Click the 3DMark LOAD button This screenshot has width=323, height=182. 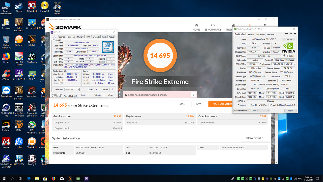[182, 104]
